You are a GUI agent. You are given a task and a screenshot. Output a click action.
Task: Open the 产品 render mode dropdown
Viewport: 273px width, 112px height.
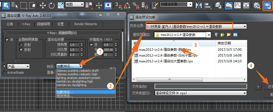point(18,66)
